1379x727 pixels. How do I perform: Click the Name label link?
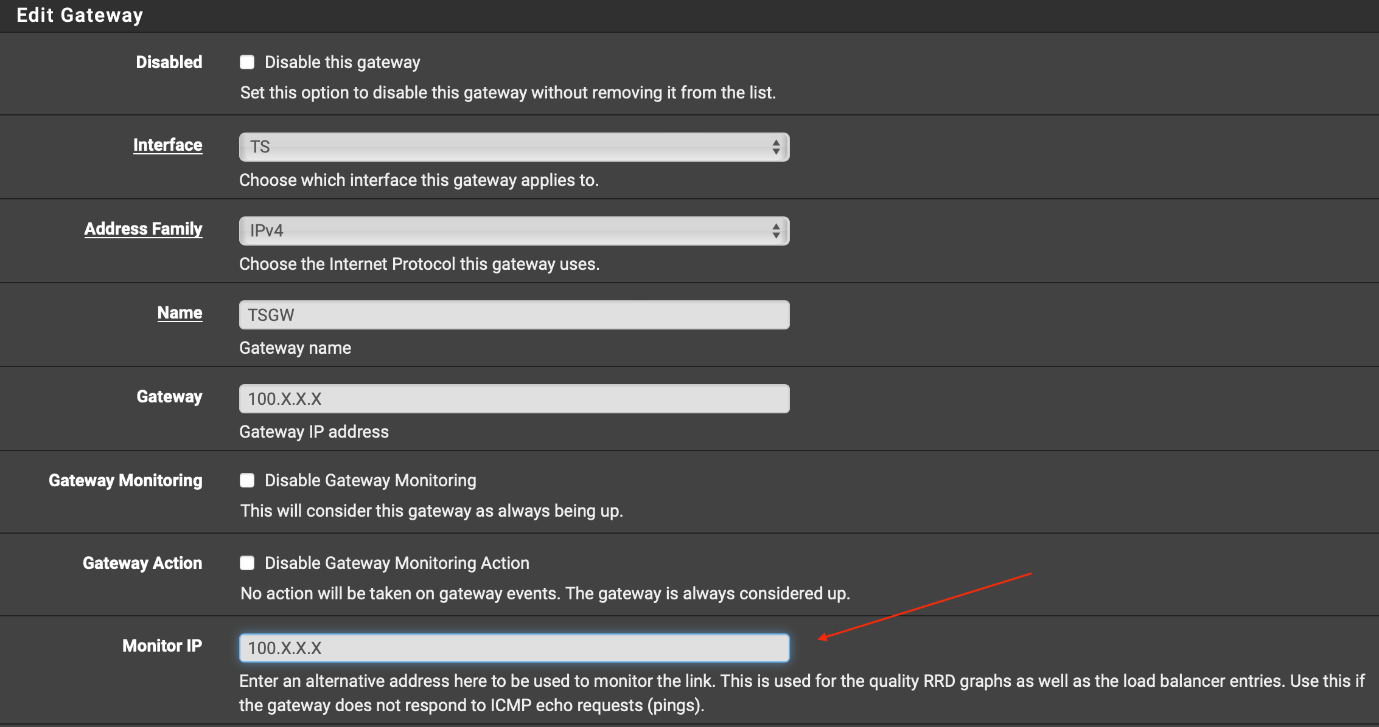pyautogui.click(x=180, y=312)
